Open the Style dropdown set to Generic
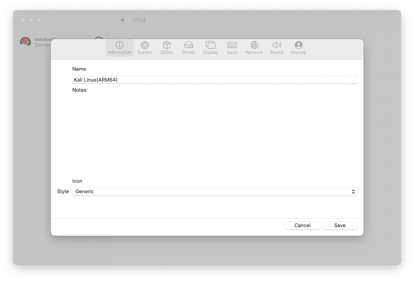The height and width of the screenshot is (281, 414). (x=215, y=192)
